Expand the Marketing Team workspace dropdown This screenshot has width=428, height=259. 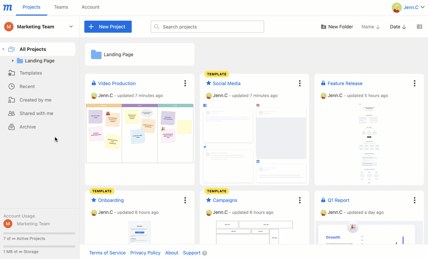pos(71,27)
